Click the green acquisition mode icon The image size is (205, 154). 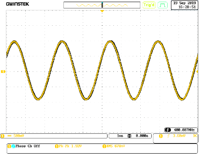click(x=163, y=5)
